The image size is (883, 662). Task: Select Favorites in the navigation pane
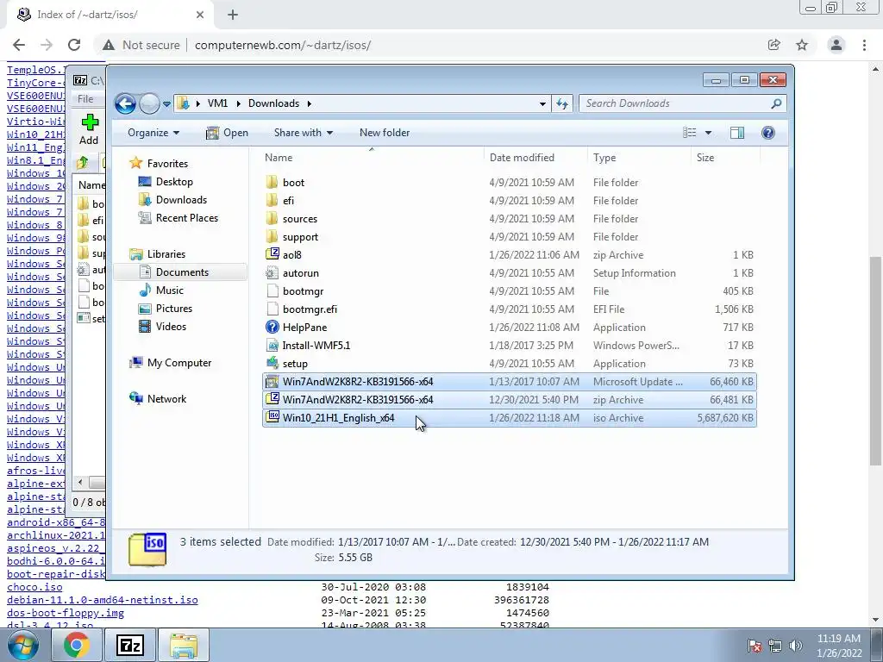[x=167, y=164]
